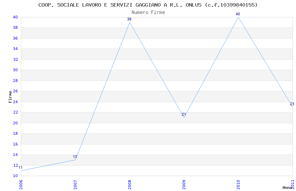Select the 2011 year tick label
The image size is (296, 191).
point(293,184)
